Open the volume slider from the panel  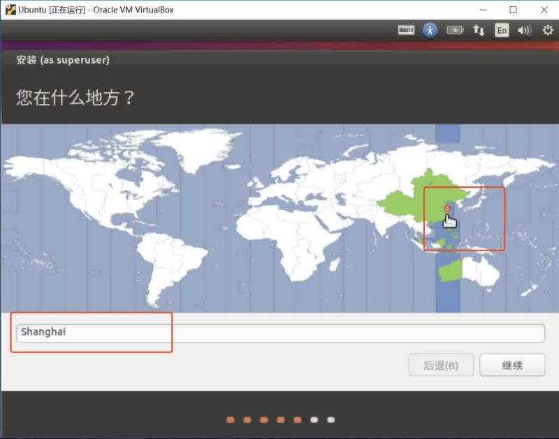tap(523, 30)
